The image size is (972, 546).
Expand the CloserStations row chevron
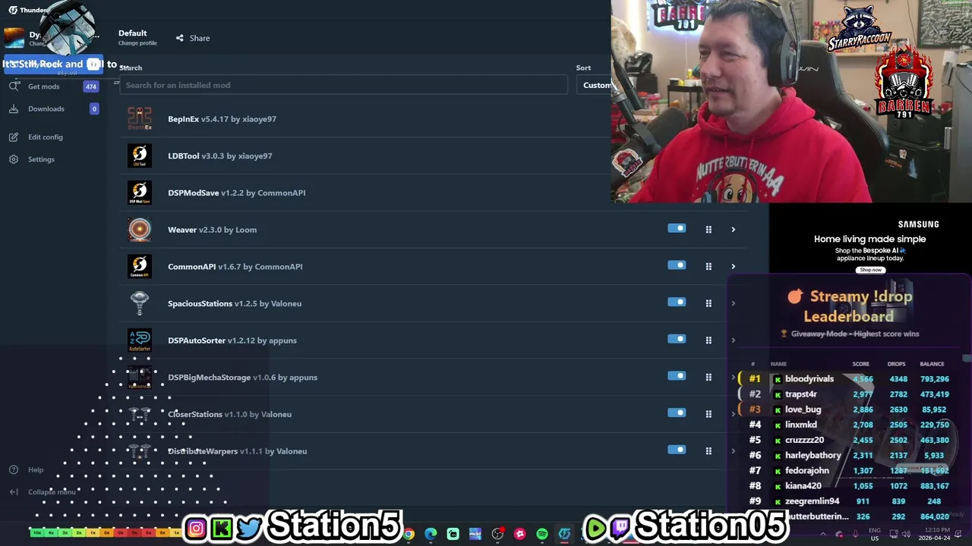[733, 414]
